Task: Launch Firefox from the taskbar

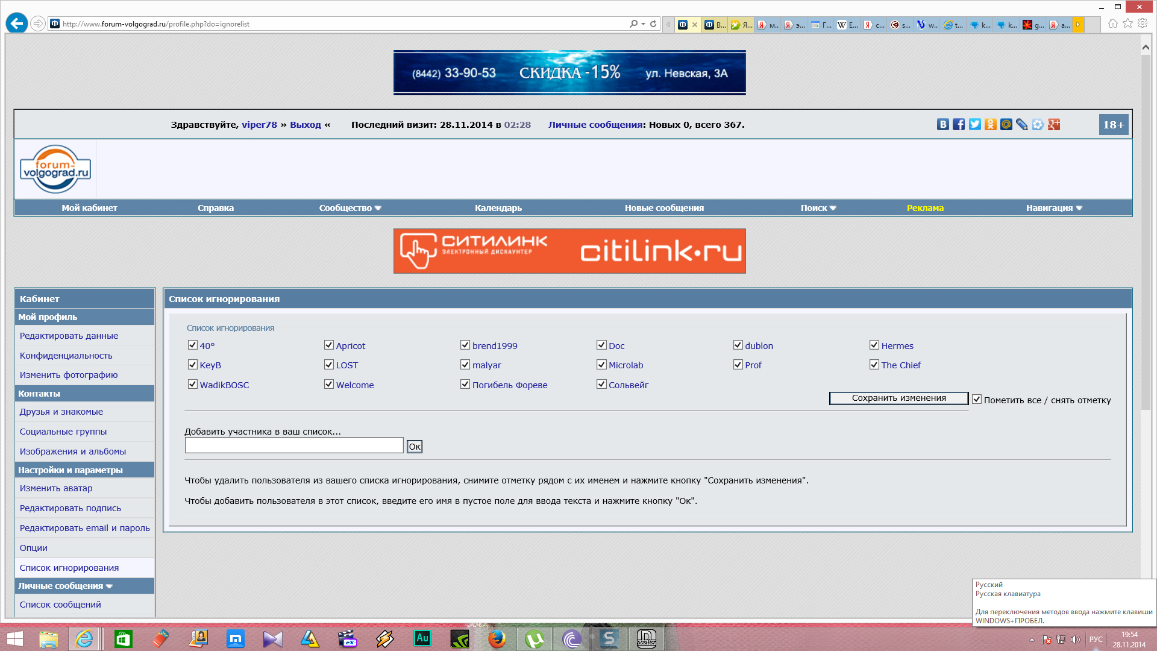Action: [497, 638]
